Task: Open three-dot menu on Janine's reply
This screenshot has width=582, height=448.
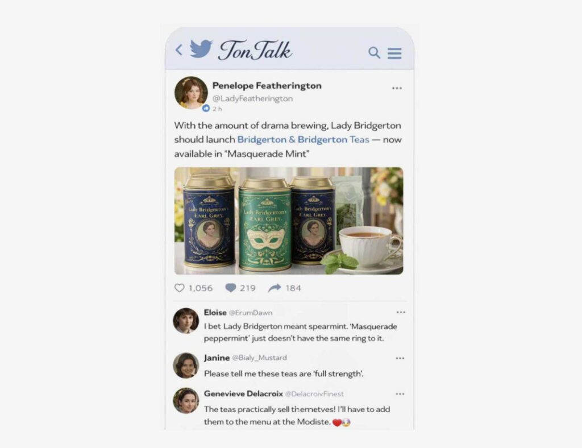Action: pos(400,358)
